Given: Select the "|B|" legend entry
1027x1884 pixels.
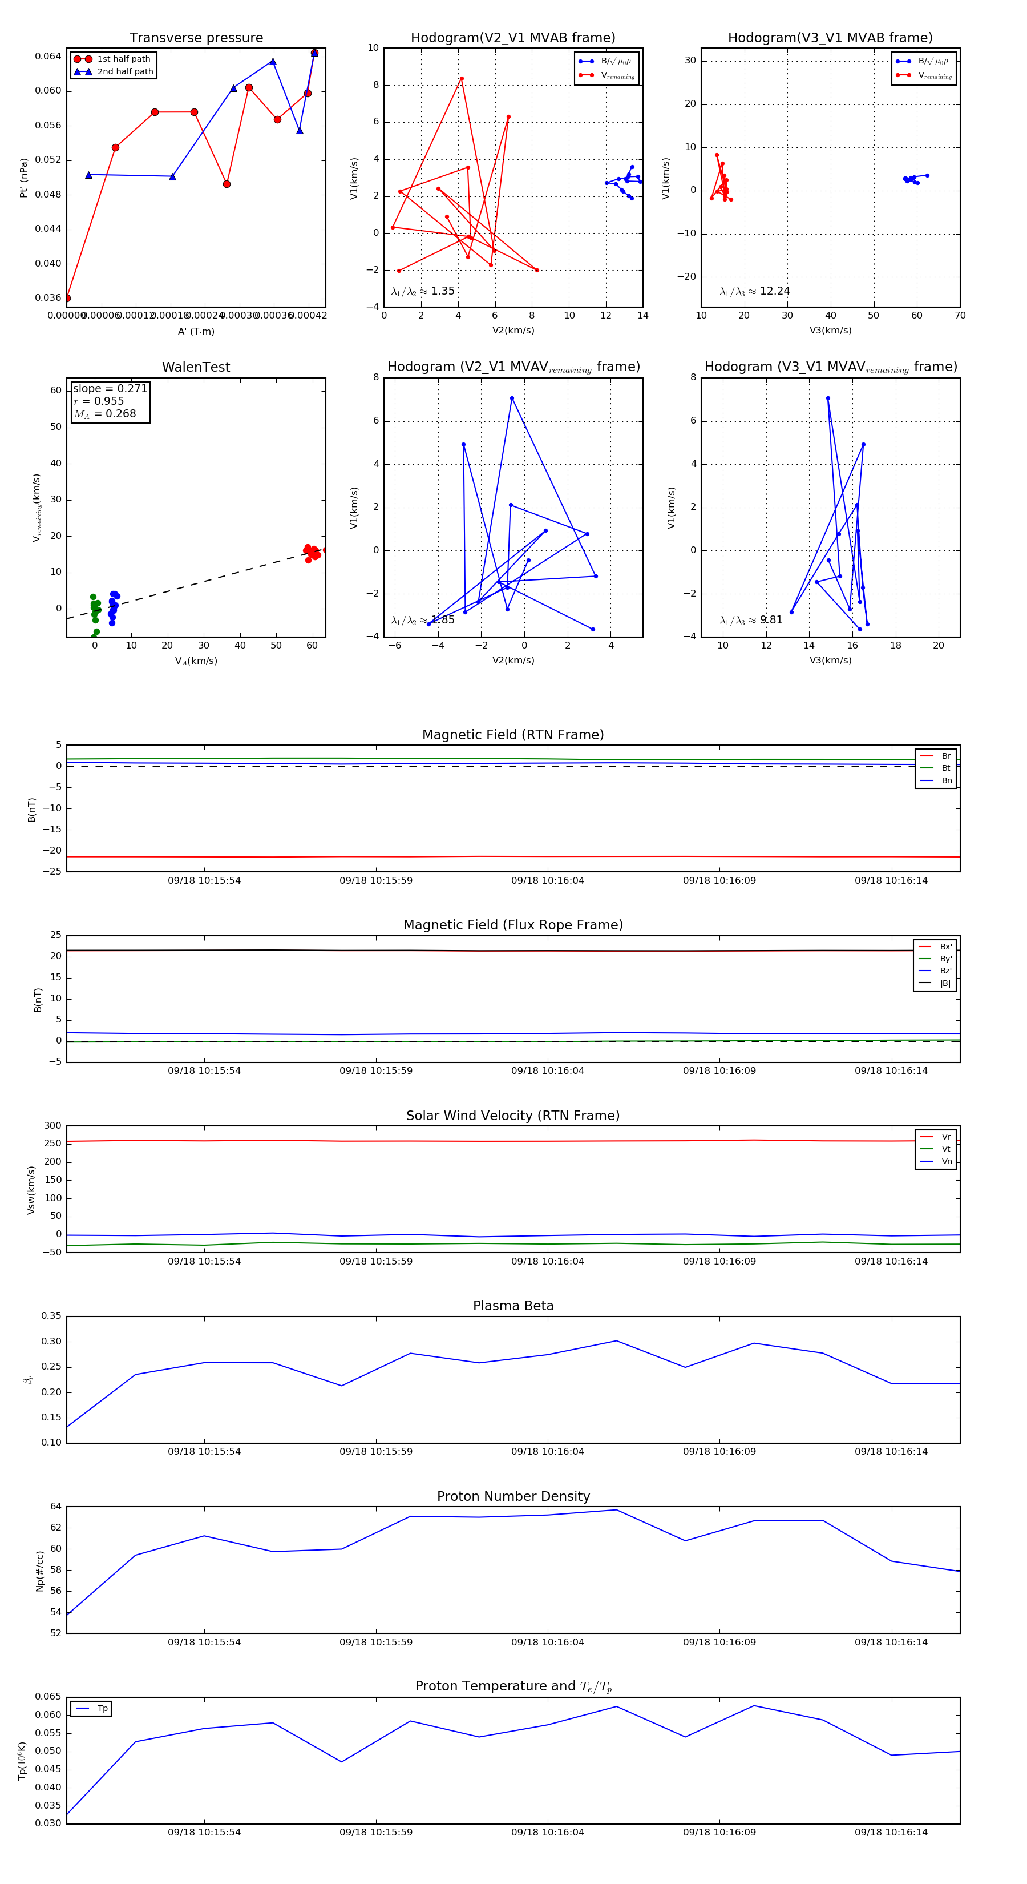Looking at the screenshot, I should (935, 984).
